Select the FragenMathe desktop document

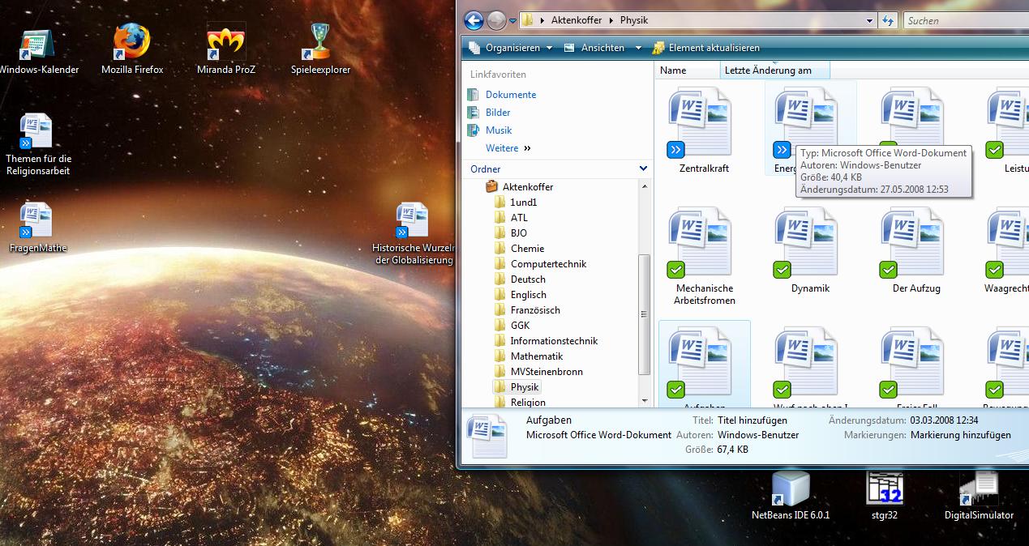37,228
